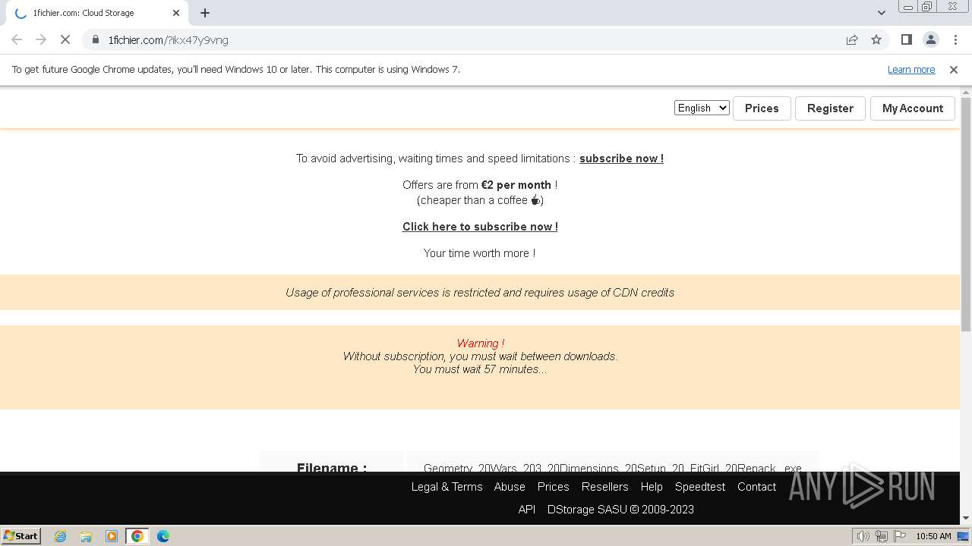Open the Help footer link
The image size is (972, 546).
coord(652,487)
